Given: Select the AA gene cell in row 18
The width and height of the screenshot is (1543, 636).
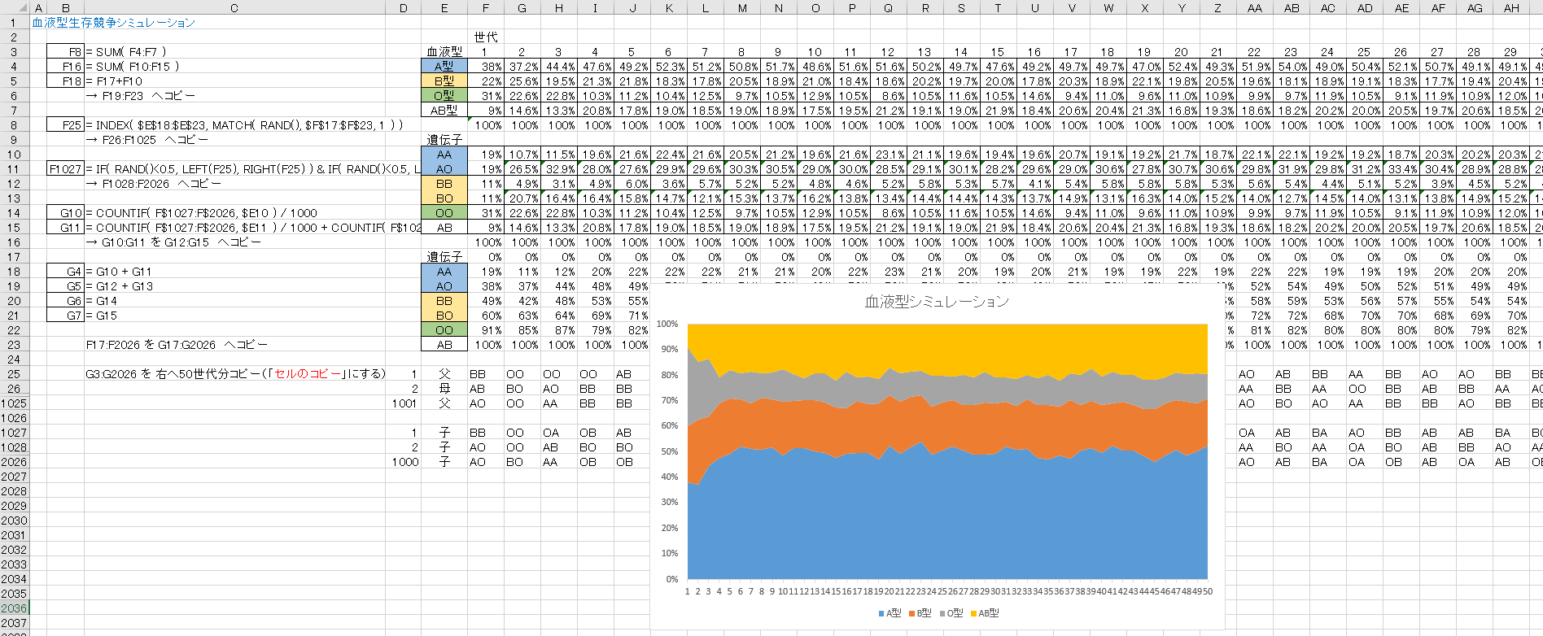Looking at the screenshot, I should (444, 272).
